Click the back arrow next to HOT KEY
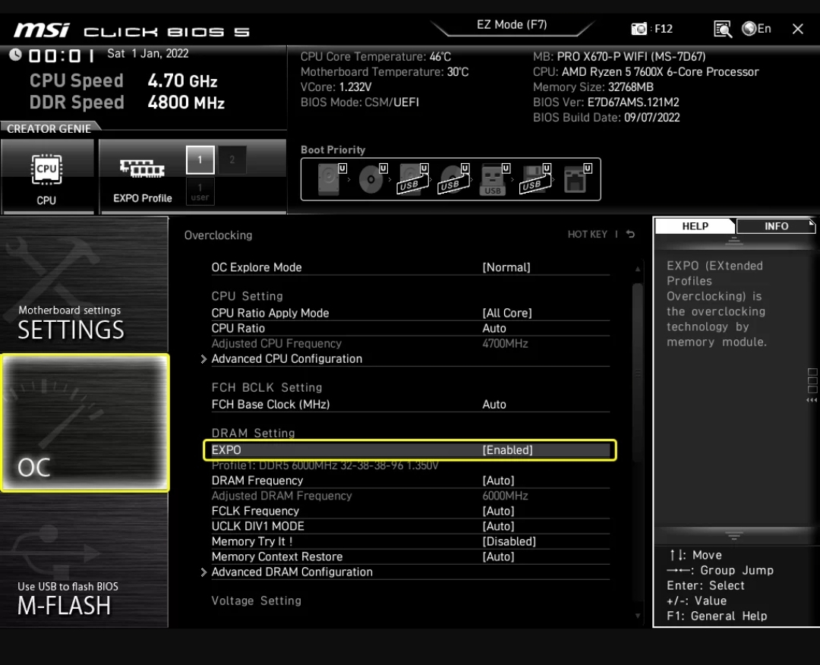Screen dimensions: 820x665 (631, 235)
